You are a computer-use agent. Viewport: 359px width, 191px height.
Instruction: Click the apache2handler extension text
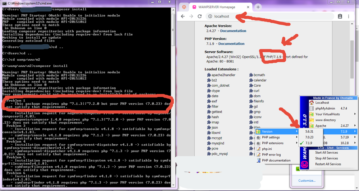[224, 75]
